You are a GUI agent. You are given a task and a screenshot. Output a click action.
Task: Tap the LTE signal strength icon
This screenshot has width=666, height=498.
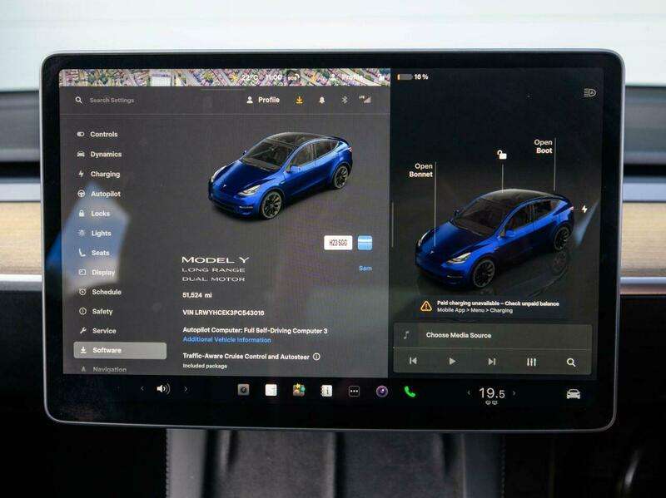pyautogui.click(x=365, y=99)
